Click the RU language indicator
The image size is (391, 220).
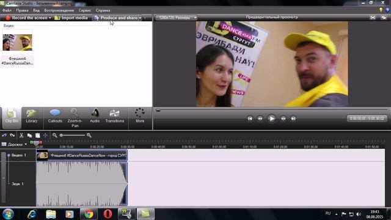(328, 213)
